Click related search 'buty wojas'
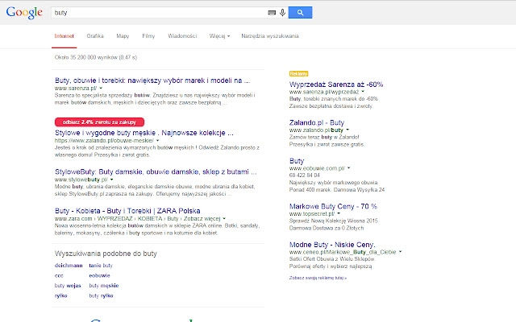Image resolution: width=516 pixels, height=322 pixels. point(68,286)
